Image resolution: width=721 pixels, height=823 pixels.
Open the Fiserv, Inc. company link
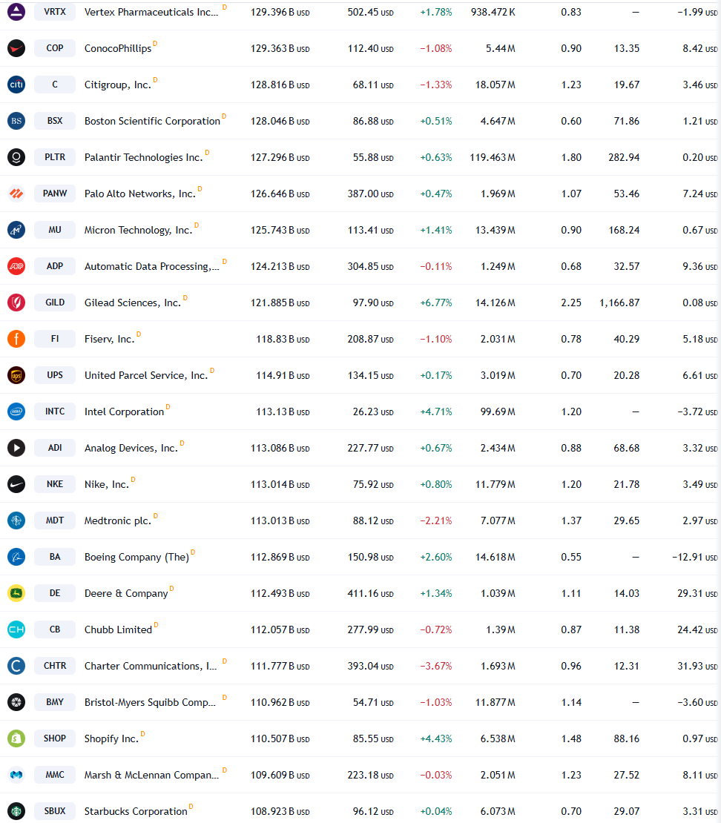(109, 339)
